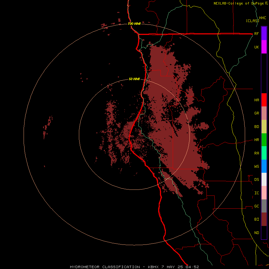Image resolution: width=269 pixels, height=269 pixels.
Task: Click the IC legend label
Action: click(x=256, y=193)
